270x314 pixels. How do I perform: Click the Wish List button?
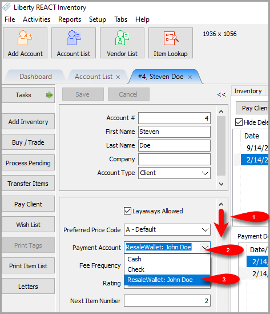28,225
